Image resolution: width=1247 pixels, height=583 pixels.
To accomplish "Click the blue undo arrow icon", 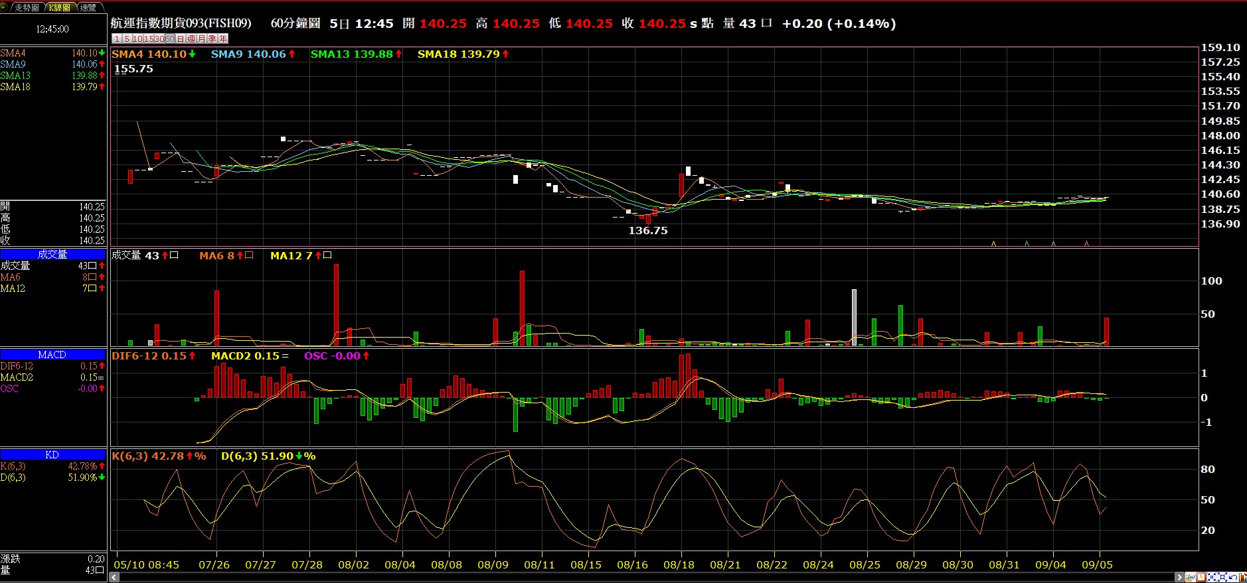I will pos(1233,577).
